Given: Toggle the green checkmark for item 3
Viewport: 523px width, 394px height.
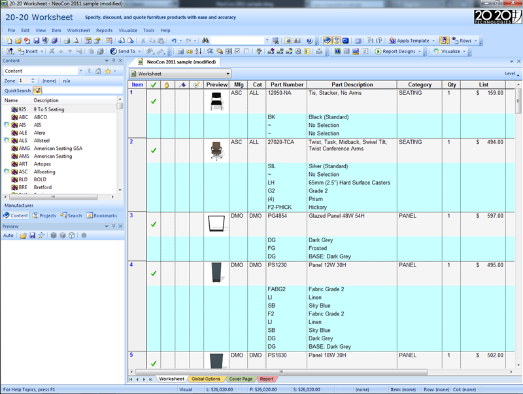Looking at the screenshot, I should pos(153,224).
